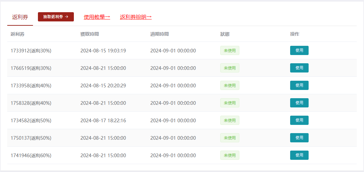Click the red 抽取返利券 button

pyautogui.click(x=56, y=17)
